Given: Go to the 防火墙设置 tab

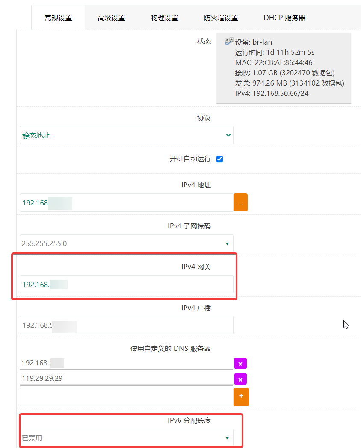Looking at the screenshot, I should [x=221, y=18].
